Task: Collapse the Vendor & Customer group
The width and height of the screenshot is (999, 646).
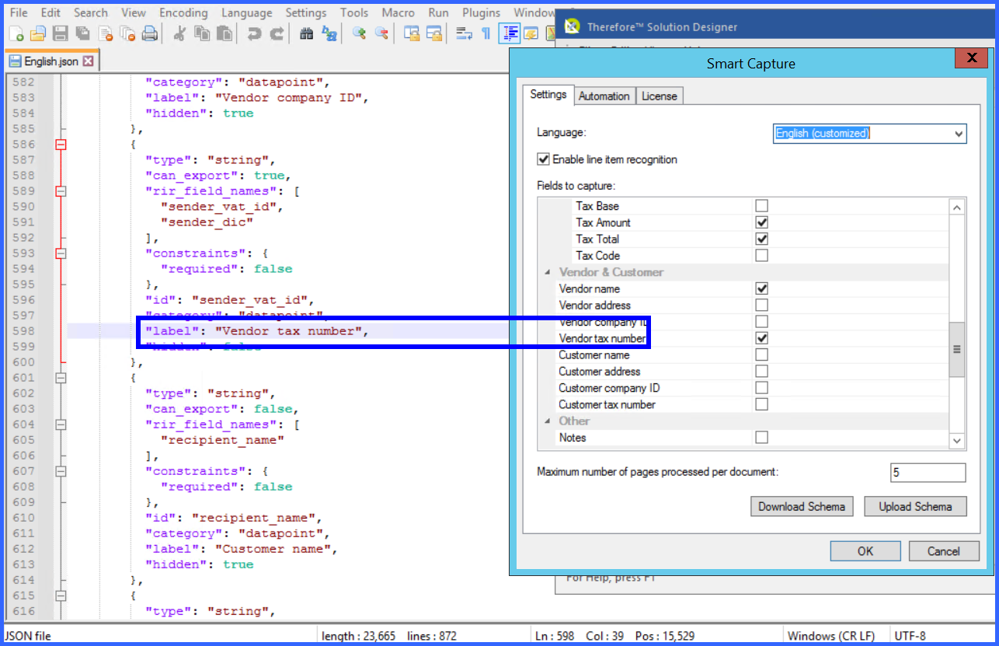Action: (x=548, y=272)
